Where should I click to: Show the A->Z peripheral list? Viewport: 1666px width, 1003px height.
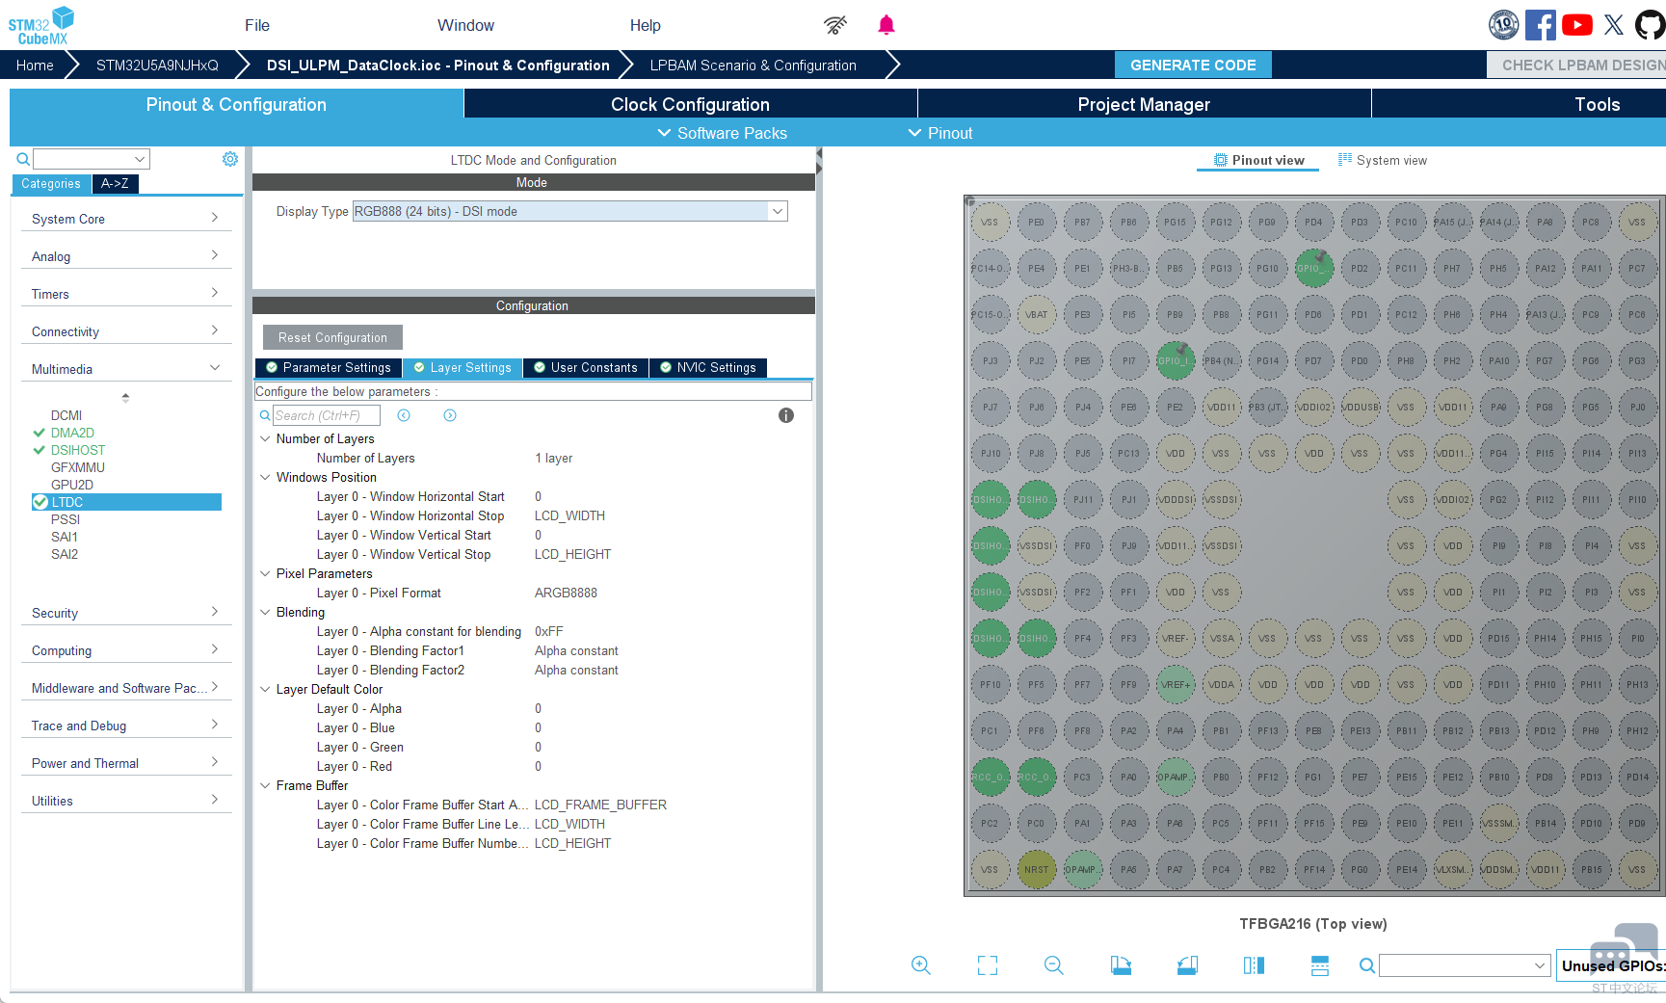click(115, 183)
